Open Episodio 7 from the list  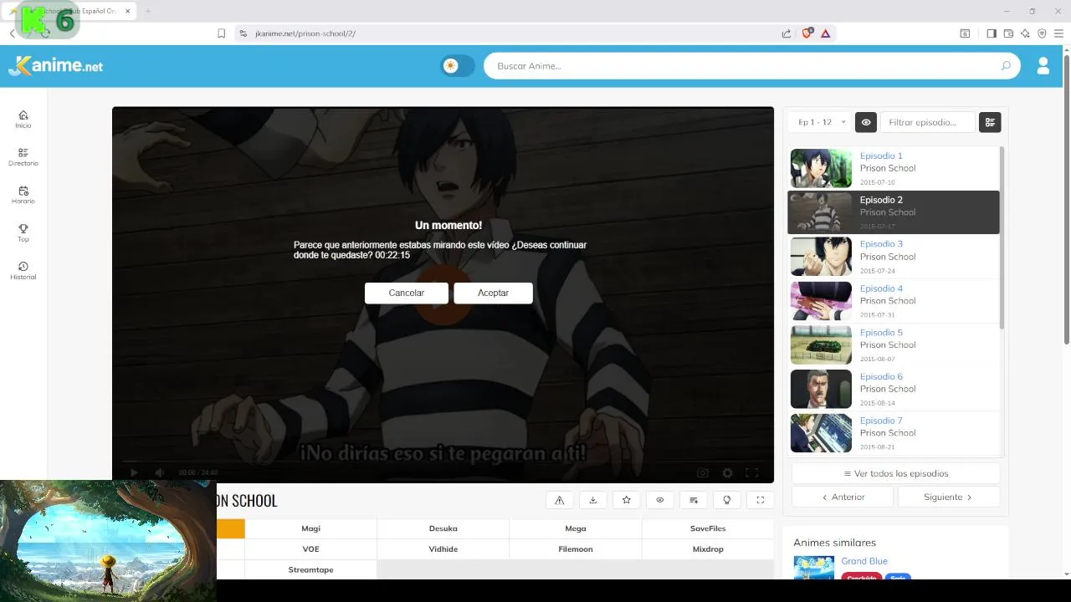pyautogui.click(x=894, y=433)
